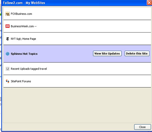
Task: Click the blue circle icon beside Sphinns Hot Topics
Action: coord(7,54)
